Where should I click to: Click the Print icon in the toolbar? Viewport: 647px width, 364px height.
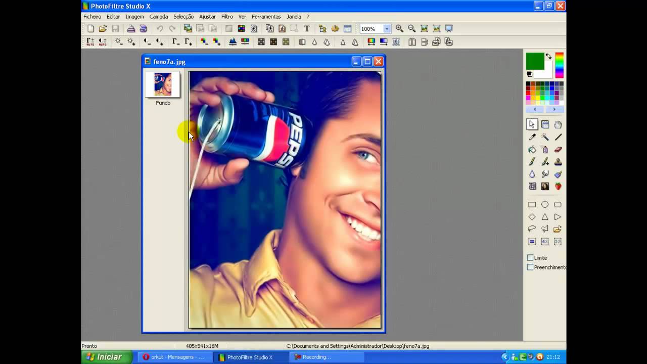[x=131, y=29]
